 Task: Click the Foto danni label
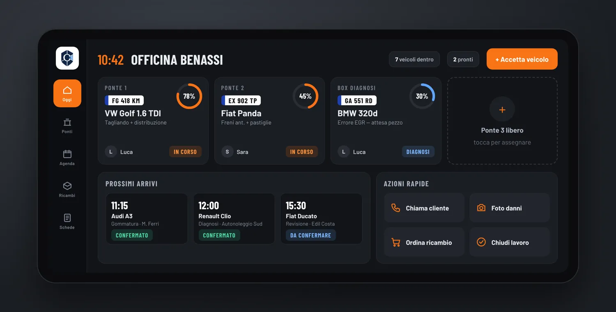pyautogui.click(x=507, y=208)
